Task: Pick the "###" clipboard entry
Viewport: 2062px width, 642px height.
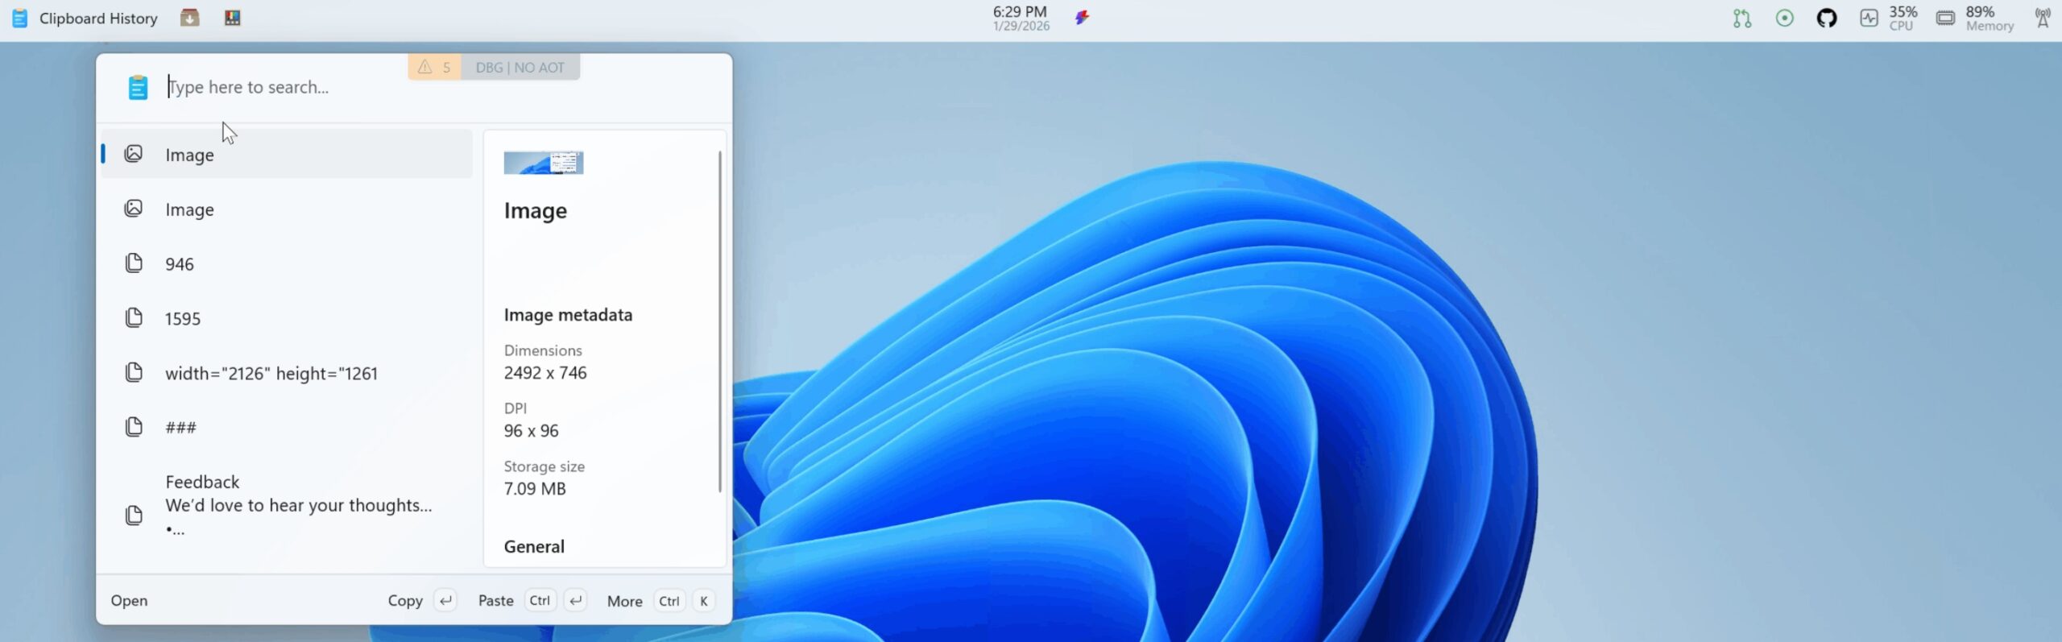Action: (286, 428)
